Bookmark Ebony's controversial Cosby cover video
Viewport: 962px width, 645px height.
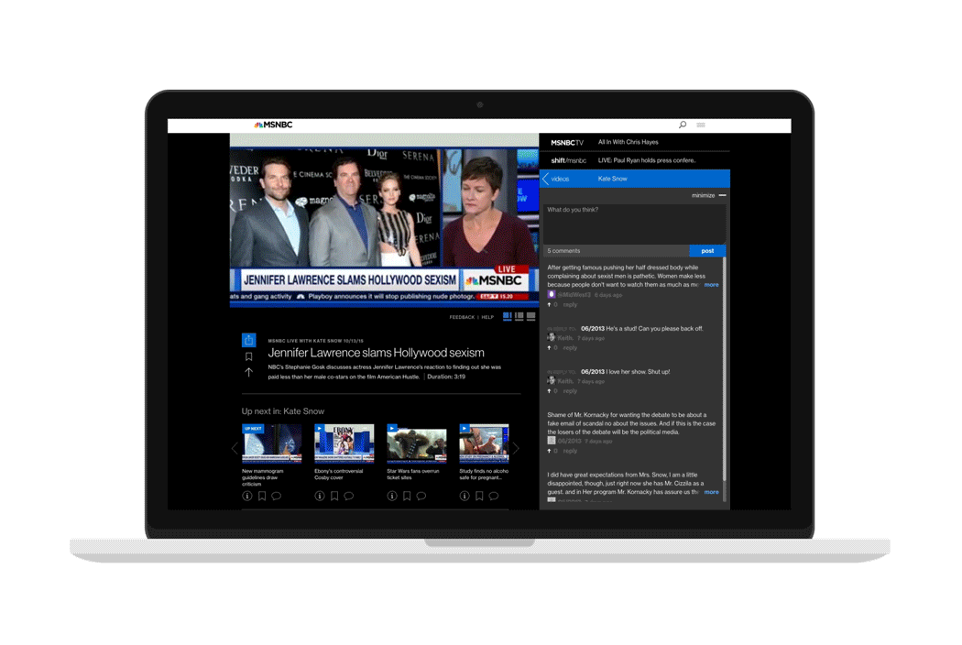334,496
